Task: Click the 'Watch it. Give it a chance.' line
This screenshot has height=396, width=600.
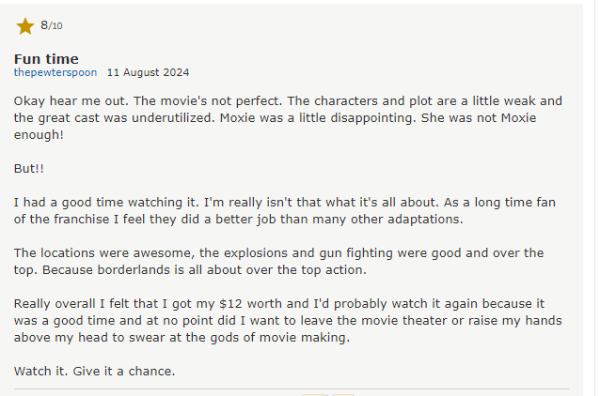Action: [x=95, y=372]
